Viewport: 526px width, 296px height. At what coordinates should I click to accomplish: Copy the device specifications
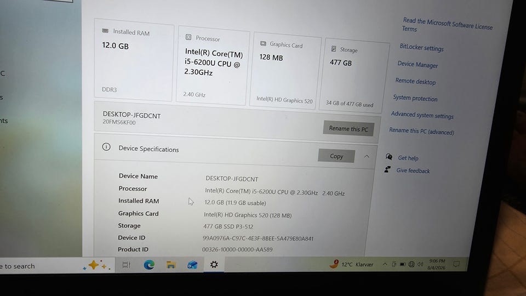[336, 156]
